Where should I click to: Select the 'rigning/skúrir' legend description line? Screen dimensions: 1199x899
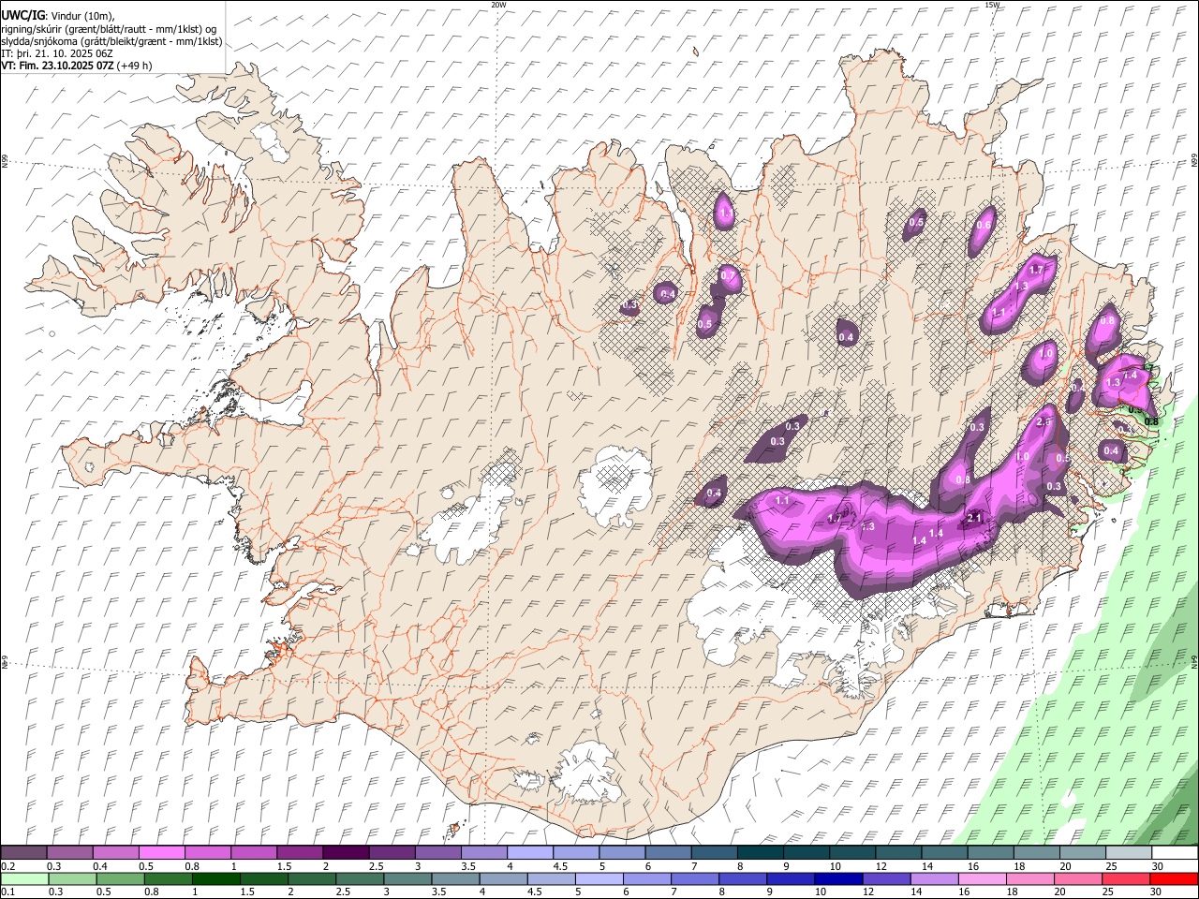(109, 28)
